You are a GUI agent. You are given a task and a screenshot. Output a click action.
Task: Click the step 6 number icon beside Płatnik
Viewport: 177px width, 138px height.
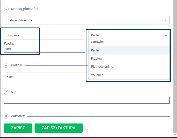(x=6, y=65)
